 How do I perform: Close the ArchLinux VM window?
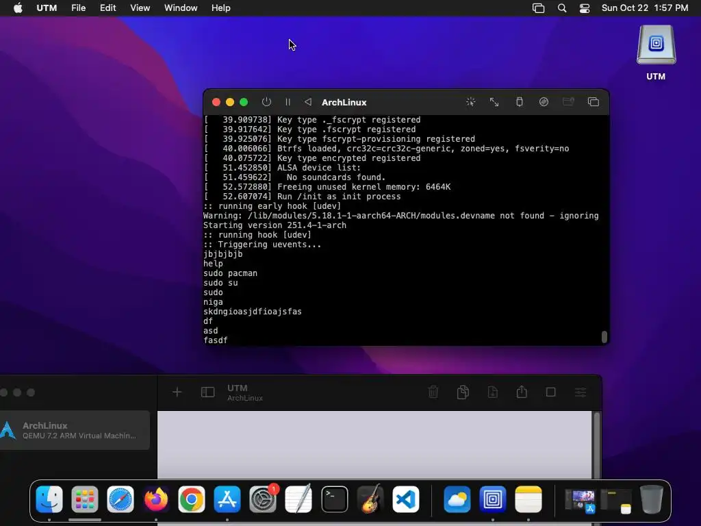click(216, 102)
